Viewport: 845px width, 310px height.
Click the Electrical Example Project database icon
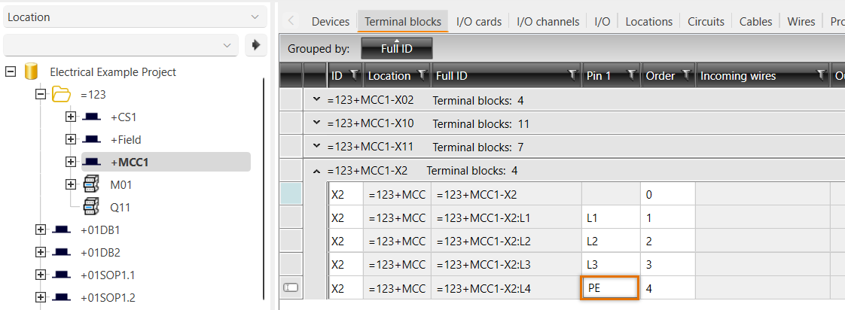coord(31,72)
